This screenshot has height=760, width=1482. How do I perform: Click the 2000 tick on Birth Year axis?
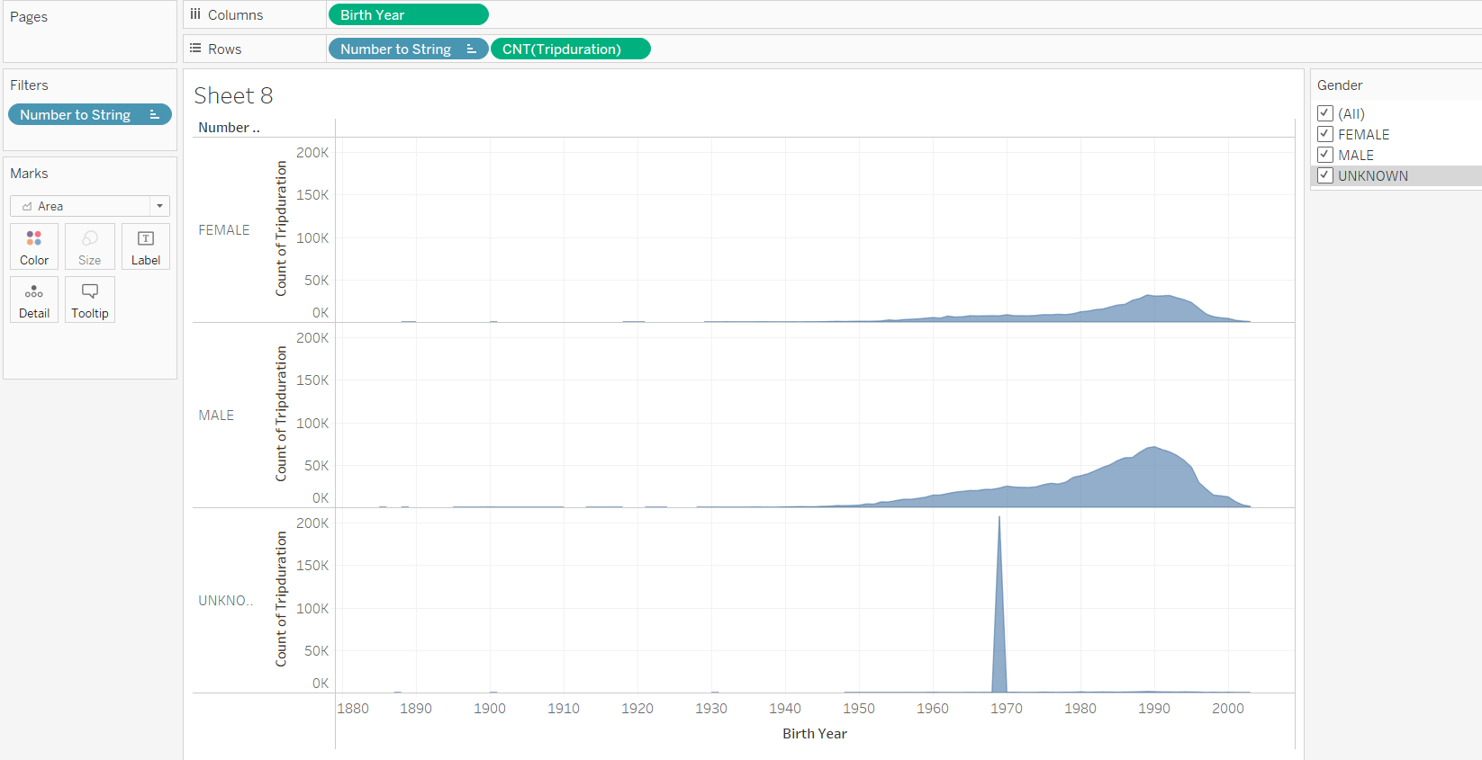click(x=1228, y=709)
